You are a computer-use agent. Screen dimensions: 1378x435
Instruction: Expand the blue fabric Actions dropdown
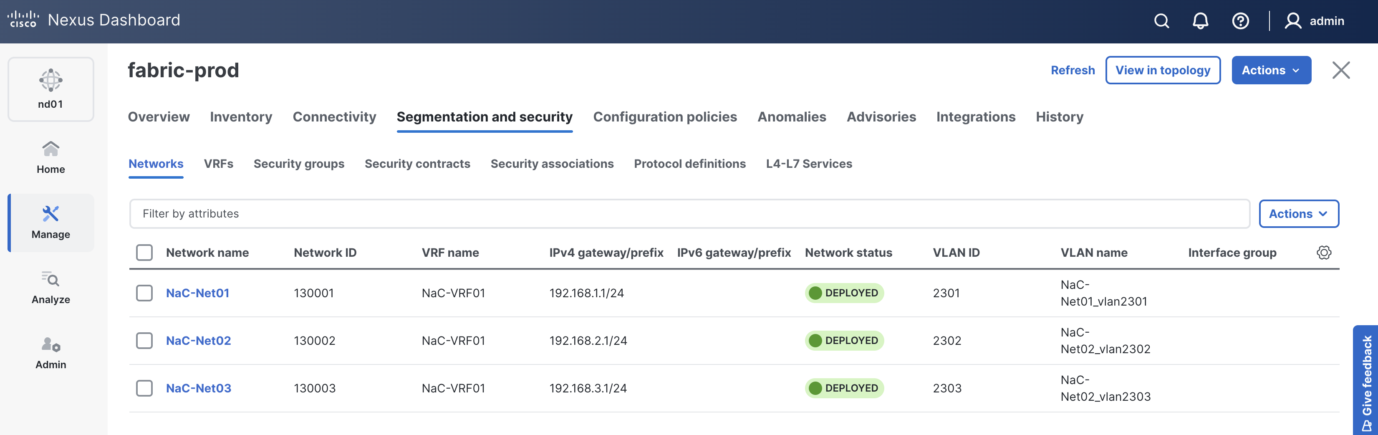1270,70
